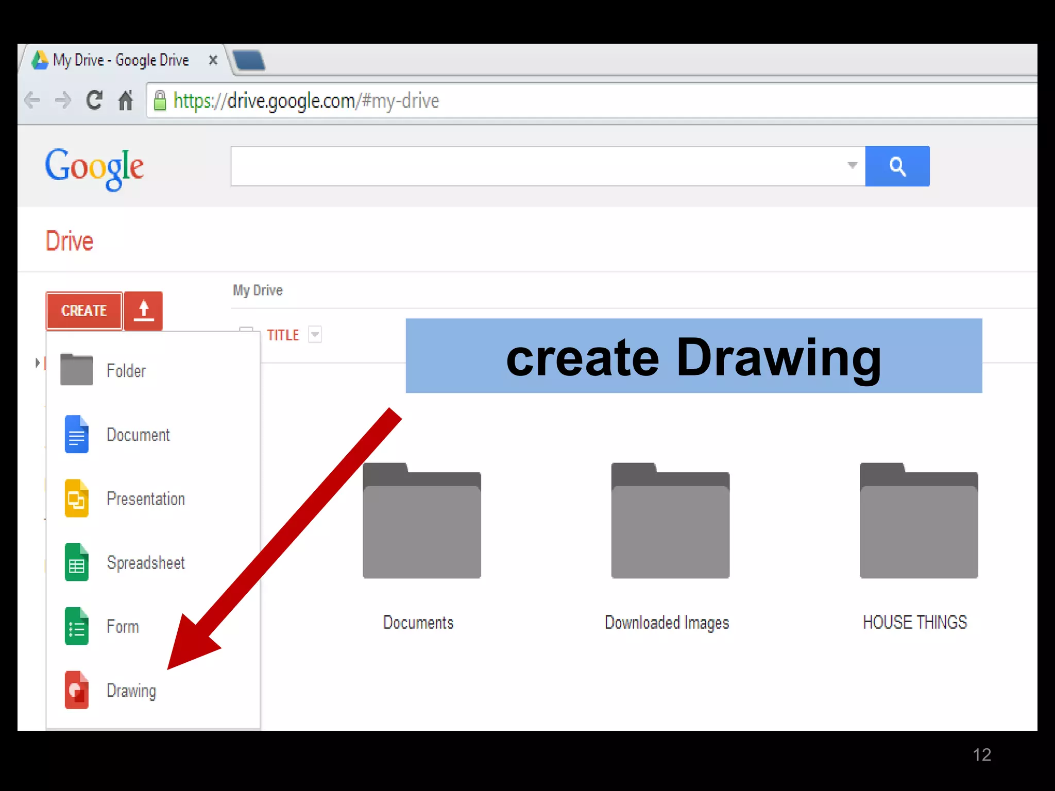Viewport: 1055px width, 791px height.
Task: Click the blue search magnifier button
Action: click(x=897, y=166)
